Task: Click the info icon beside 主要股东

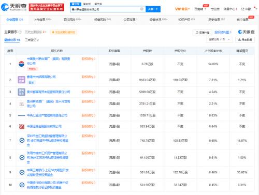Action: [x=20, y=32]
